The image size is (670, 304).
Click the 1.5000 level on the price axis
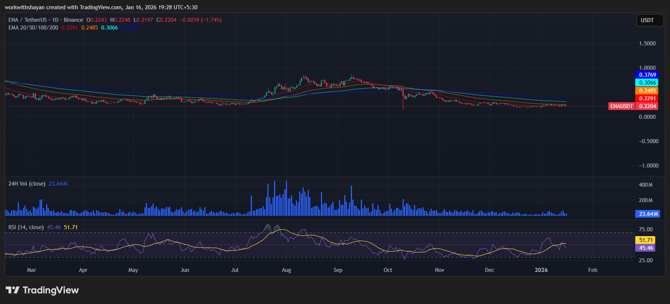(x=647, y=44)
